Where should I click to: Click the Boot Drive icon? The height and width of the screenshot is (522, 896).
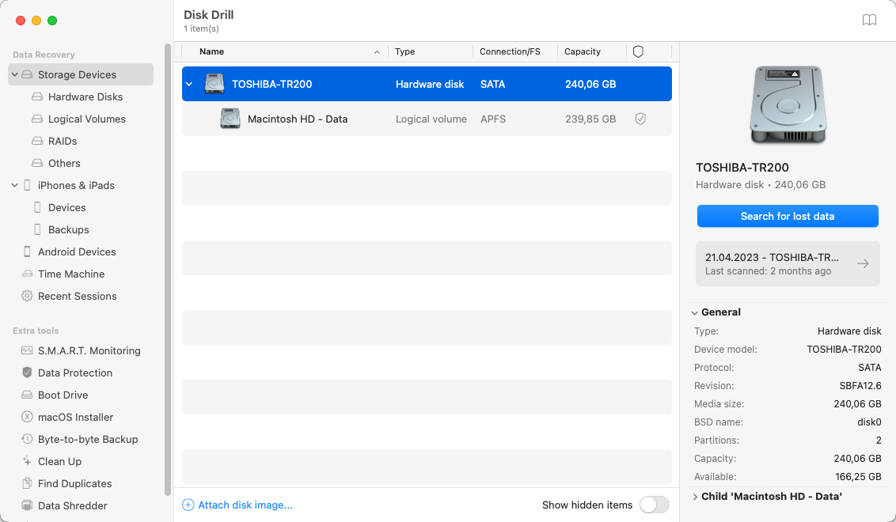coord(27,395)
